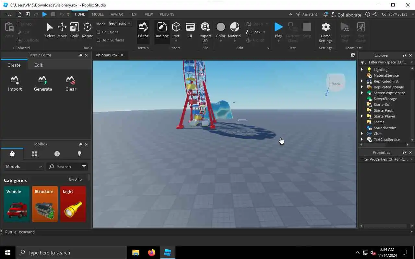
Task: Open the Color dropdown arrow
Action: [x=221, y=41]
